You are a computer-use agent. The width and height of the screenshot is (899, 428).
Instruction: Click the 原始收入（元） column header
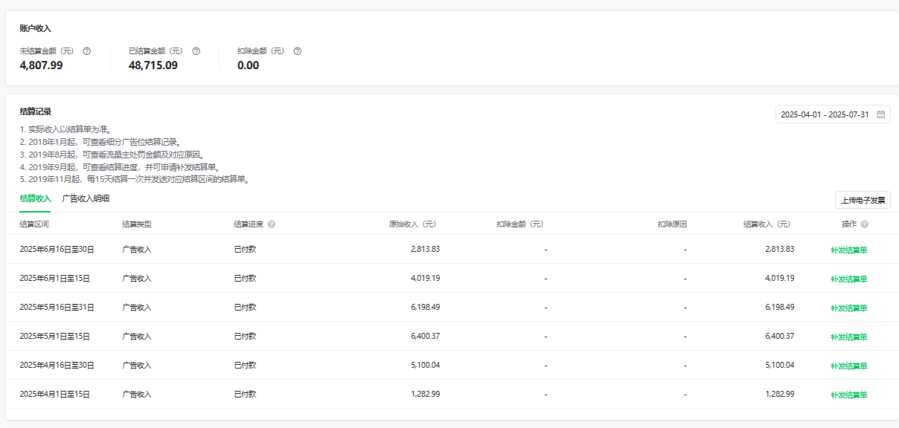click(412, 224)
